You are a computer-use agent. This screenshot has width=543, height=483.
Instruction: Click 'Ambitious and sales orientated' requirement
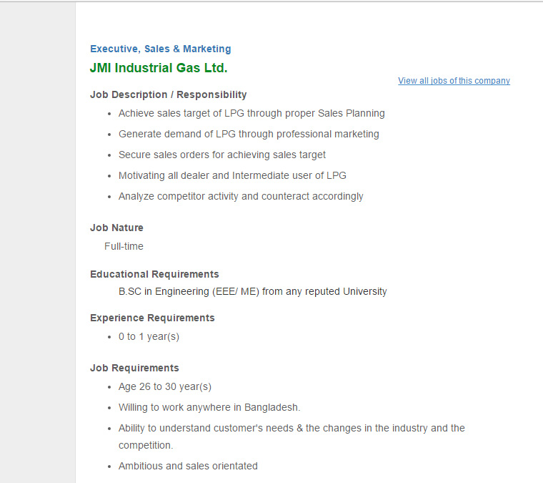188,466
